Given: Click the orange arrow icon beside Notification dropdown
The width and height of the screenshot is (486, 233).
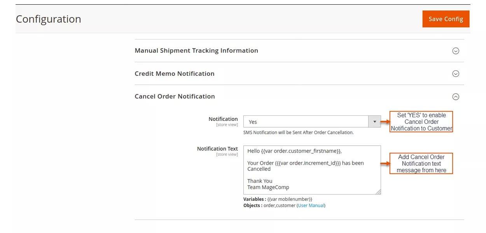Looking at the screenshot, I should pos(385,122).
